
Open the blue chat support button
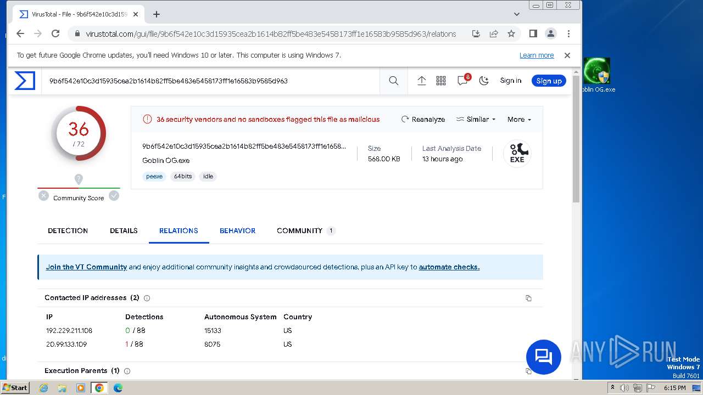[x=544, y=357]
